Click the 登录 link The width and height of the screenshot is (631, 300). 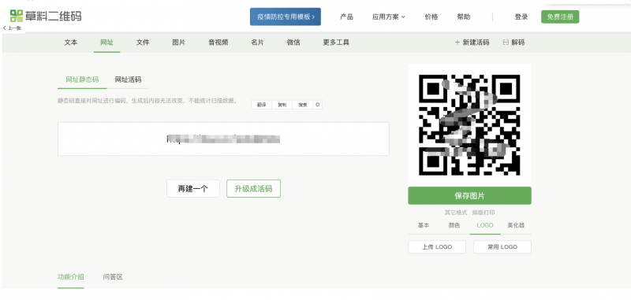click(x=521, y=17)
